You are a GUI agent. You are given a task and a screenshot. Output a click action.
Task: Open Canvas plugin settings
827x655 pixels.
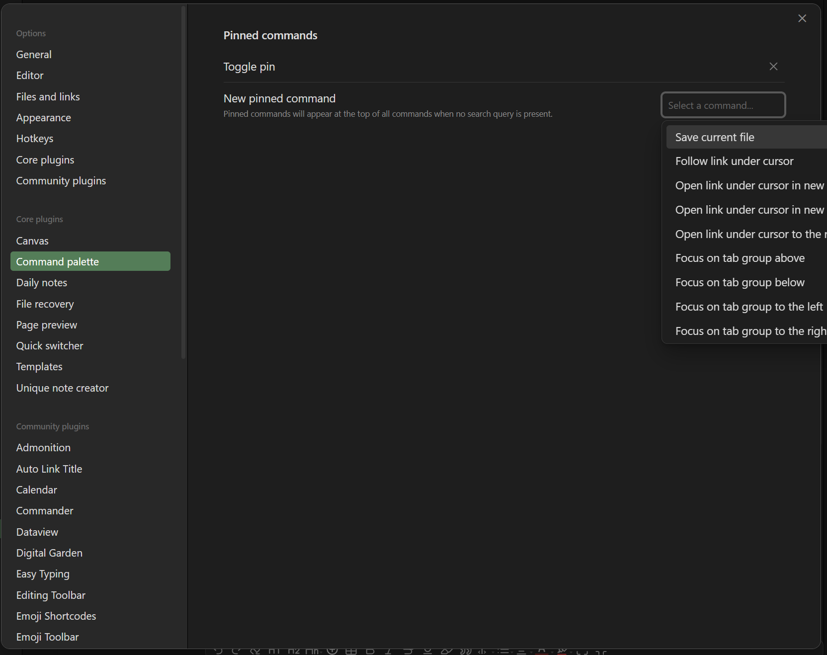coord(90,241)
